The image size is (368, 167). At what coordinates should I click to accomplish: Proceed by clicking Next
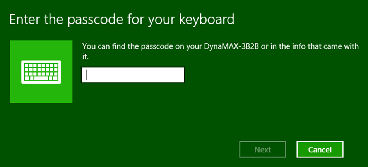(263, 150)
